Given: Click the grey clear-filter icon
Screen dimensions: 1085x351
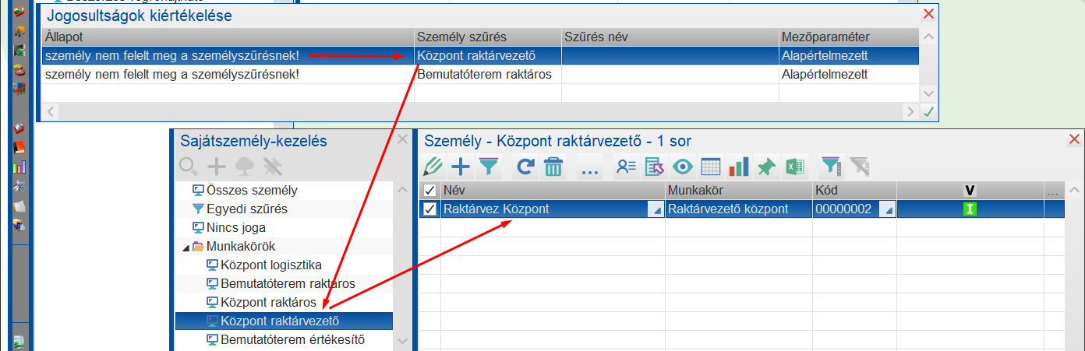Looking at the screenshot, I should pyautogui.click(x=859, y=167).
